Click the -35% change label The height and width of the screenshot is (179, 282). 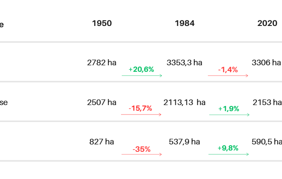tap(142, 149)
